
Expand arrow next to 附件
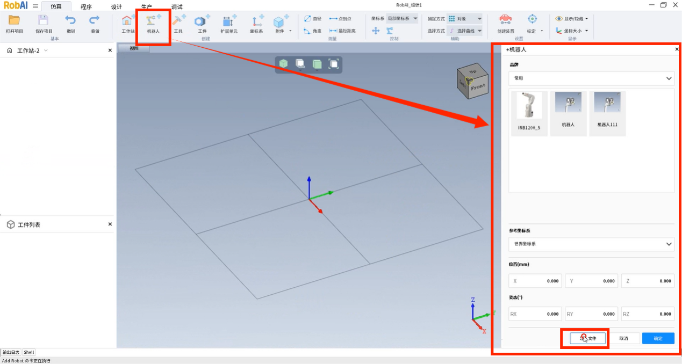(291, 31)
